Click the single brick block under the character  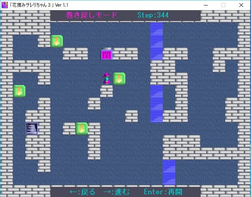tap(107, 91)
